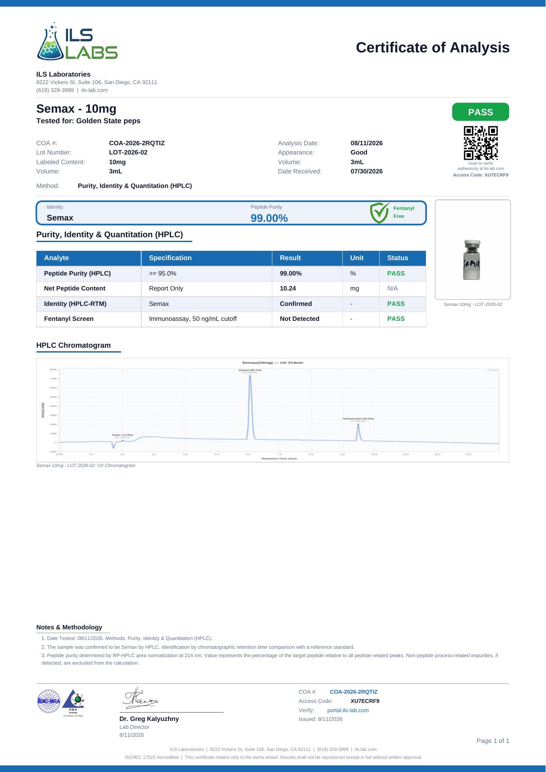Click the Certificate of Analysis title
Image resolution: width=546 pixels, height=772 pixels.
click(433, 47)
